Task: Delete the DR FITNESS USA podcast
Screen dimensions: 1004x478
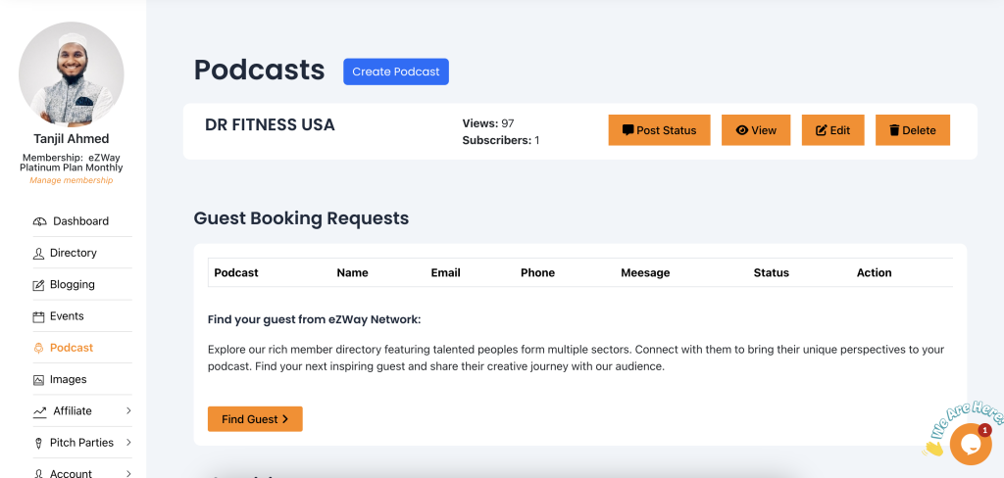Action: pos(912,130)
